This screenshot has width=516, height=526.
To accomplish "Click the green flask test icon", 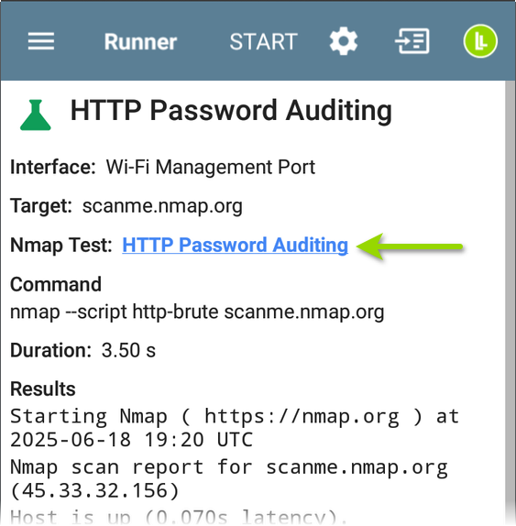I will [x=35, y=115].
